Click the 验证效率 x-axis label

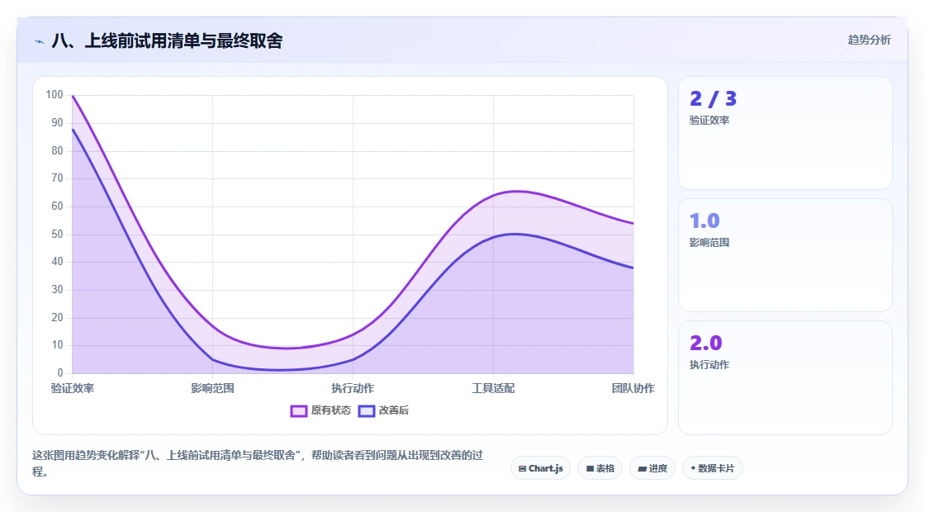tap(73, 388)
